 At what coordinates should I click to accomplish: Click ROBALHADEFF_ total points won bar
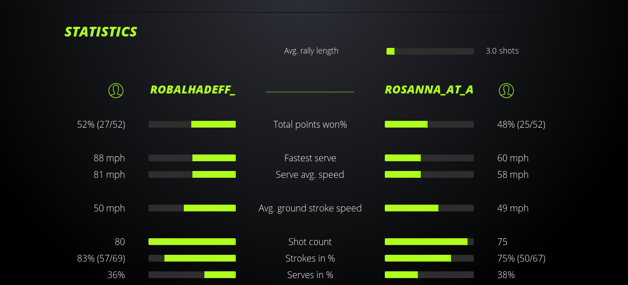192,124
